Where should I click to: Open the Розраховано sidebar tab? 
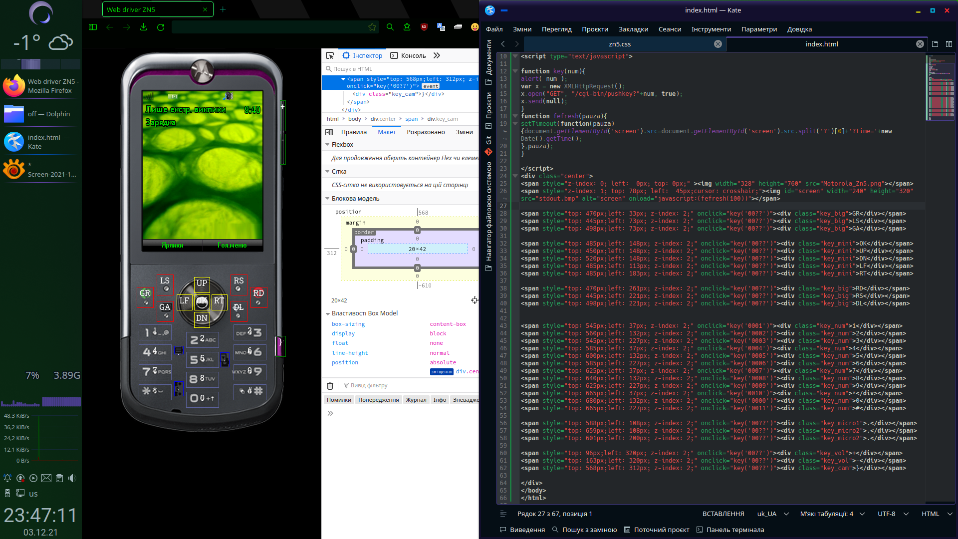click(x=426, y=132)
